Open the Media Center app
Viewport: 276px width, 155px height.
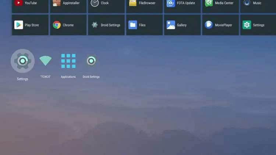[220, 6]
